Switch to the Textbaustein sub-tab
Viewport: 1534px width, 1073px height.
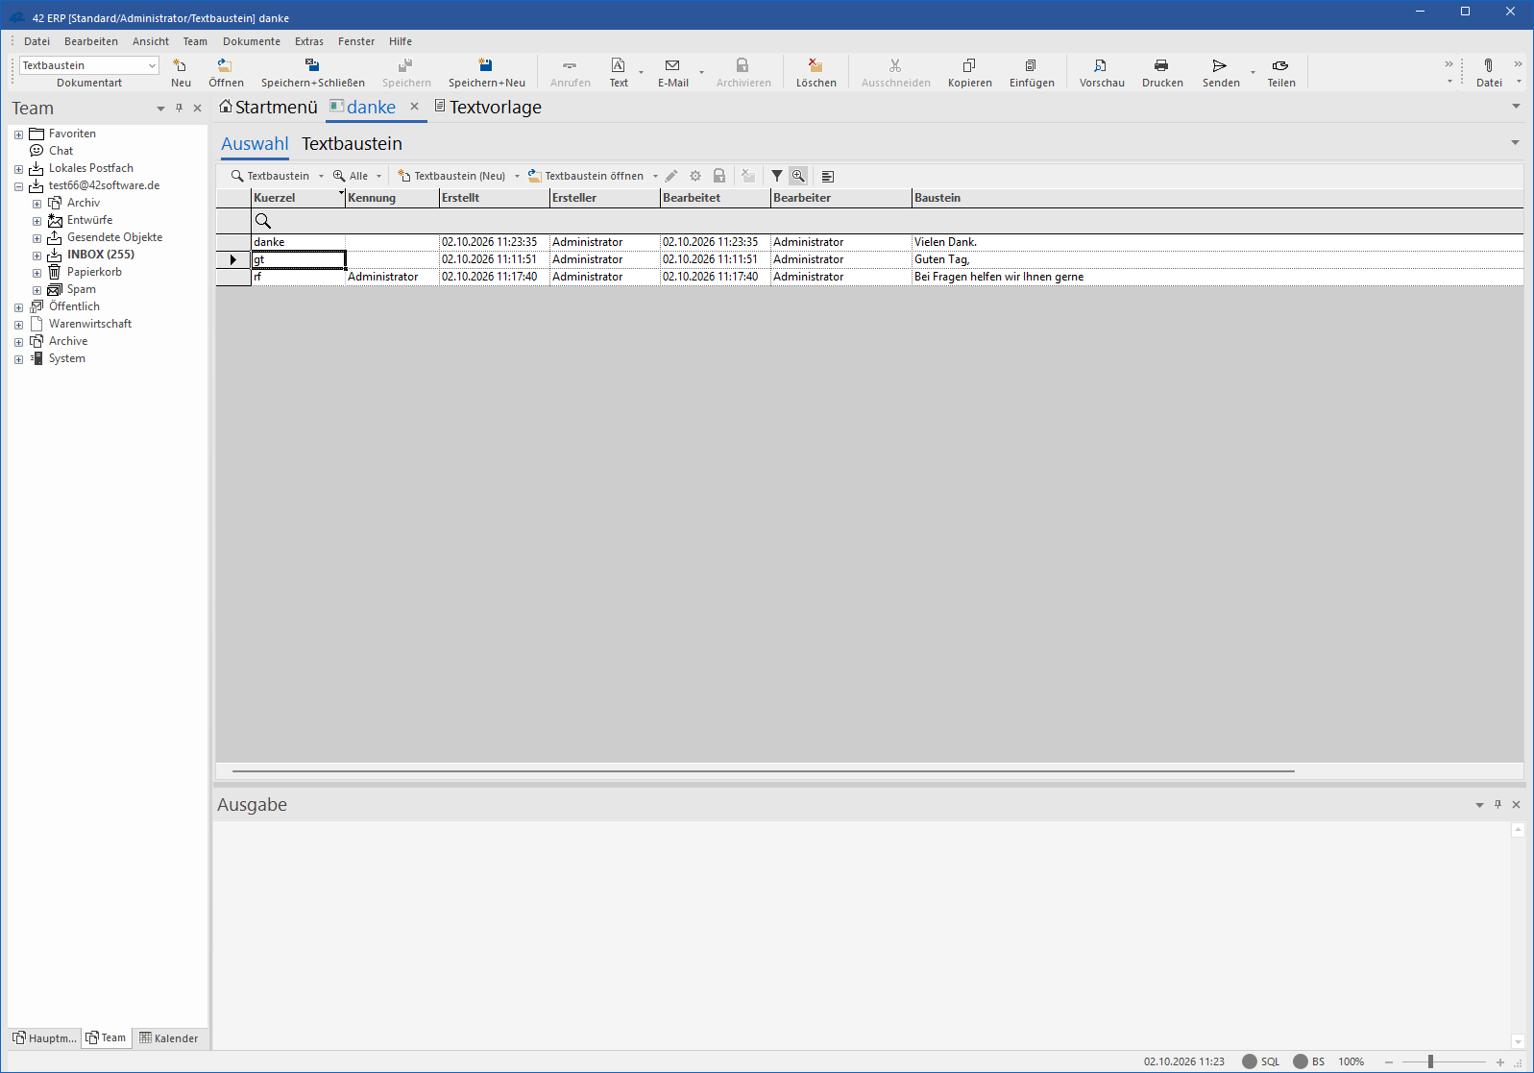coord(352,144)
